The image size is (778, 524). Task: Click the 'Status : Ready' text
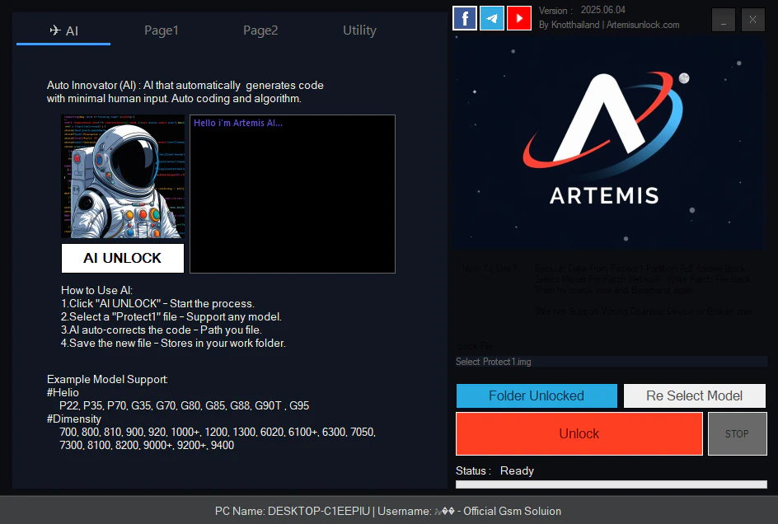tap(494, 471)
